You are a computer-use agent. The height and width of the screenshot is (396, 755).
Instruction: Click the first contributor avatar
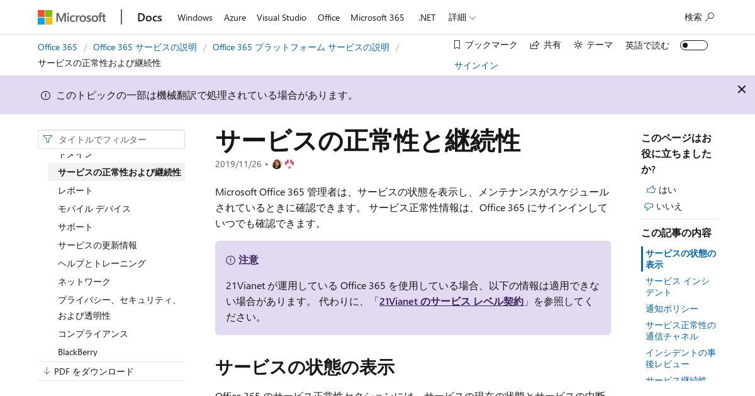[x=277, y=164]
